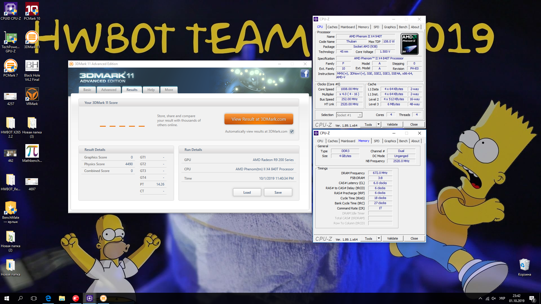Open Mainboard tab in upper CPU-Z window

348,27
